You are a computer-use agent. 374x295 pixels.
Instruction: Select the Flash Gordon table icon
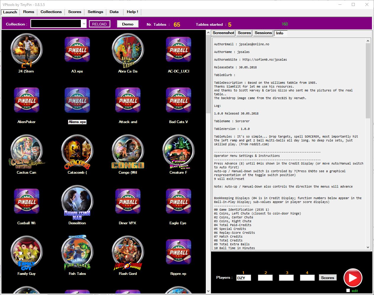pyautogui.click(x=128, y=252)
